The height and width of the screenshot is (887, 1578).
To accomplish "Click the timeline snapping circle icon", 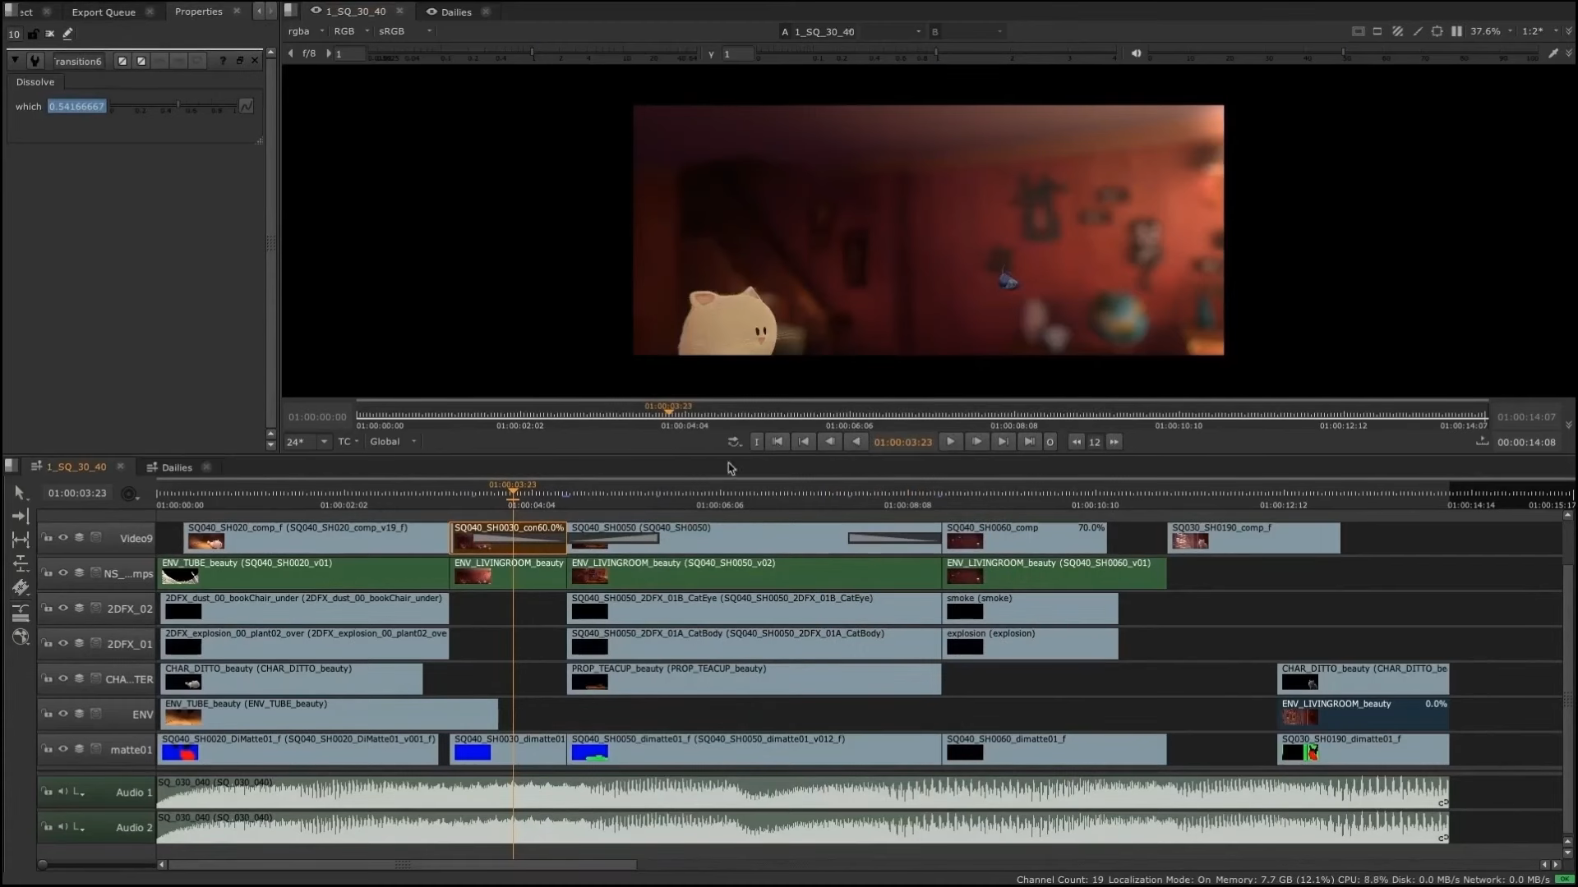I will pyautogui.click(x=128, y=494).
